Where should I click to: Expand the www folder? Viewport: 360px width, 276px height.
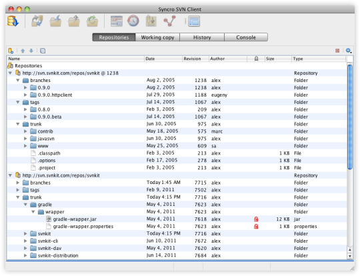pyautogui.click(x=25, y=146)
